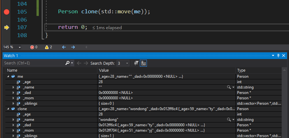Click the std::string type of clone's _name
Screen dimensions: 289x138
point(245,120)
